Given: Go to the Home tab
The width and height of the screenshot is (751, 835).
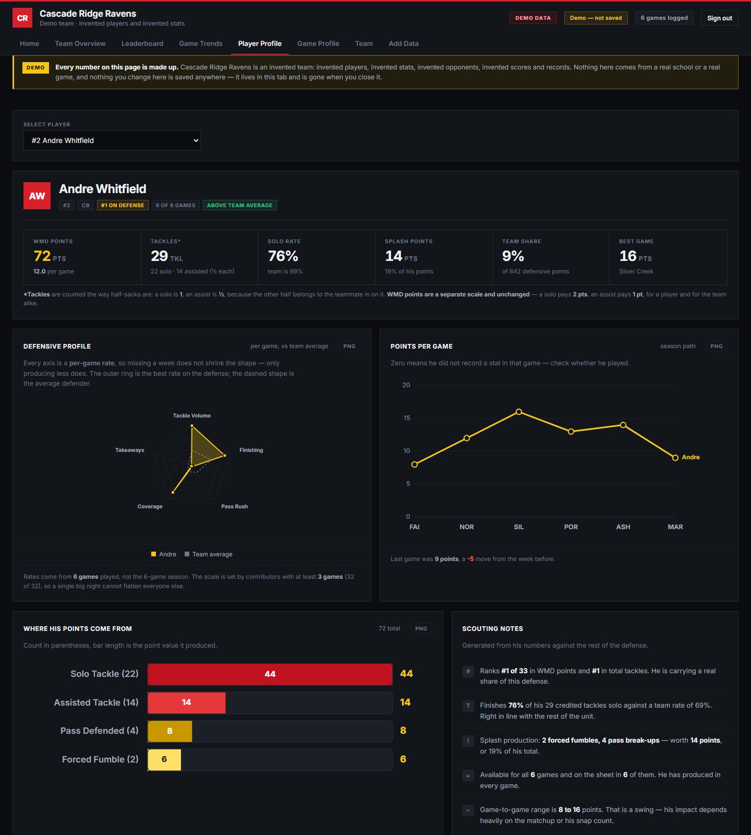Looking at the screenshot, I should click(29, 44).
